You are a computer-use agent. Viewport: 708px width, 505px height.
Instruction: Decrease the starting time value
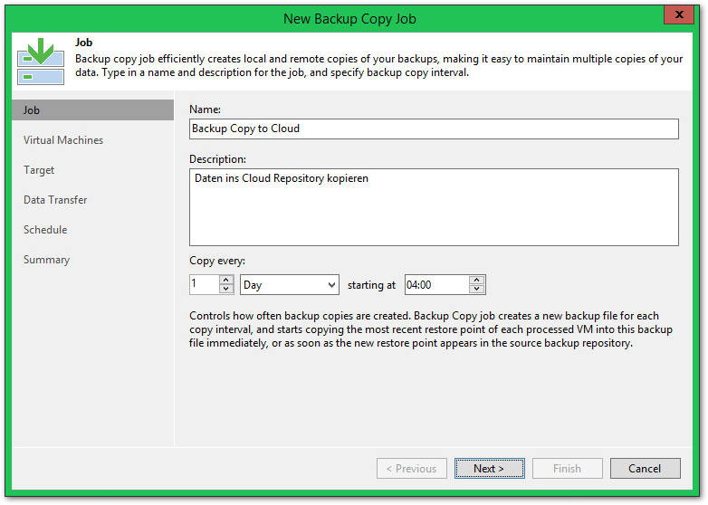point(477,290)
